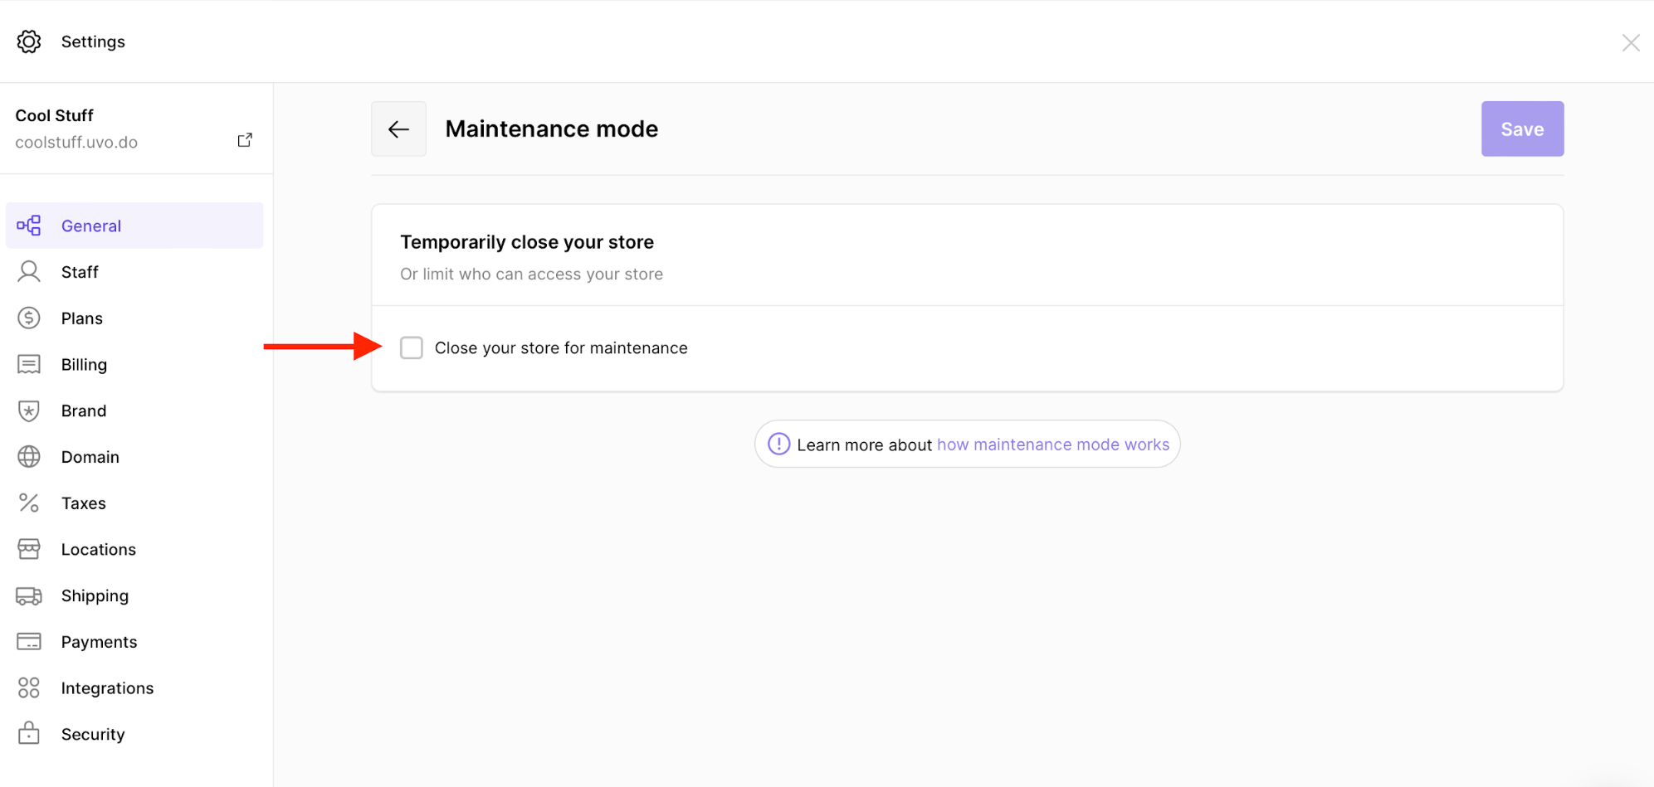Open Plans via the dollar icon

[x=29, y=318]
